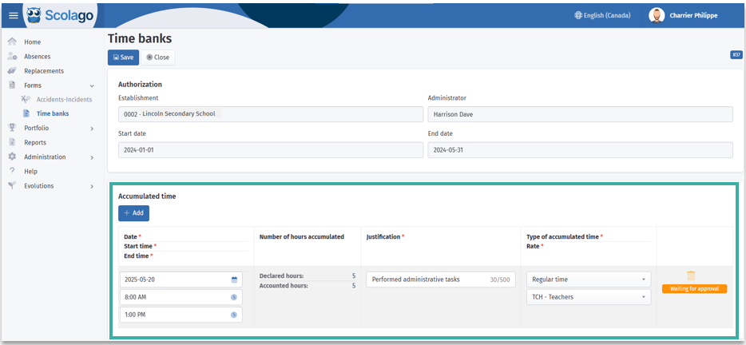Click the date field 2025-05-20

(x=181, y=280)
